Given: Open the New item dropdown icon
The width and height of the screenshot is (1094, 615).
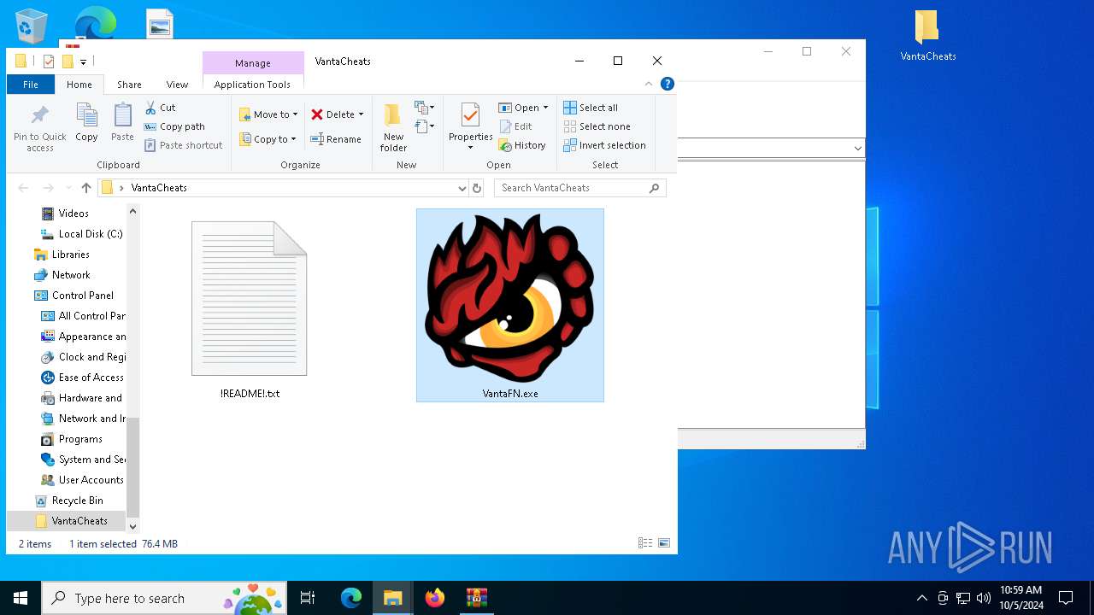Looking at the screenshot, I should pyautogui.click(x=425, y=108).
